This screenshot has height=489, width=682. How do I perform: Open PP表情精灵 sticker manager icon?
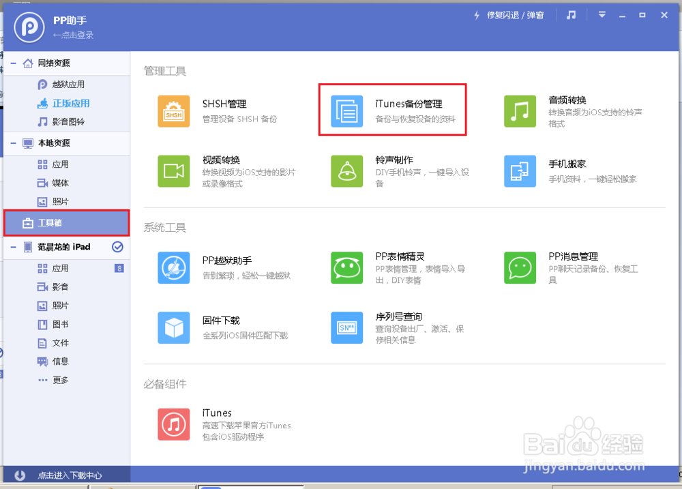pos(346,267)
